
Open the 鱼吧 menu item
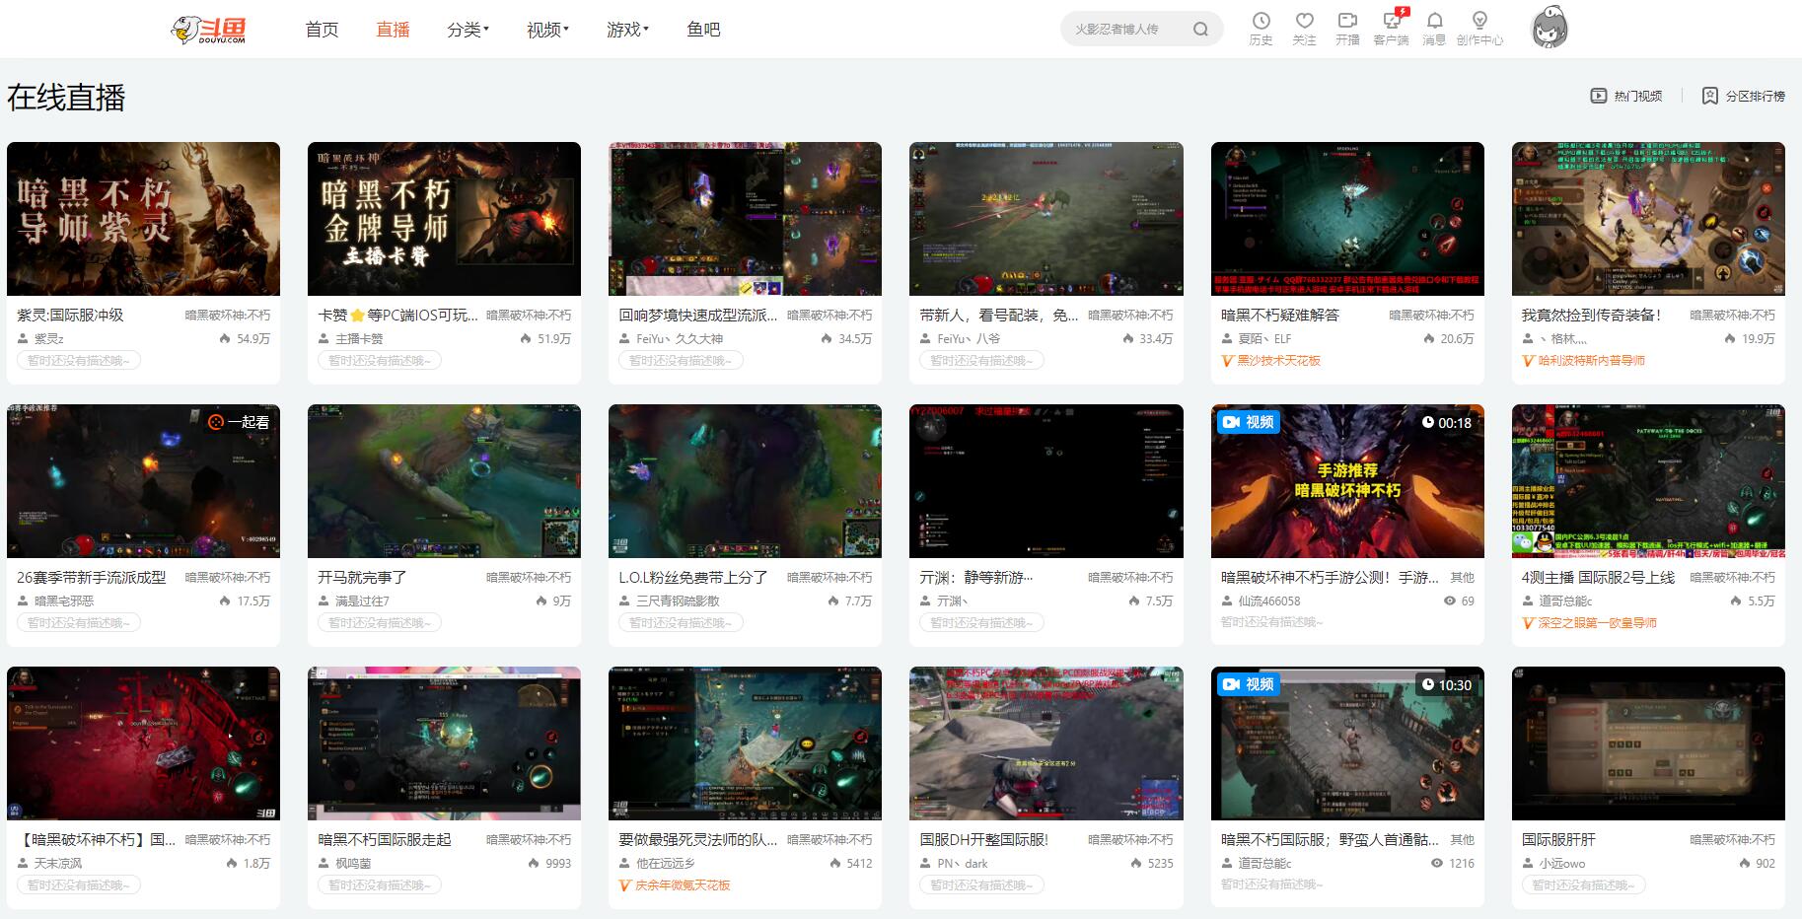(x=703, y=30)
